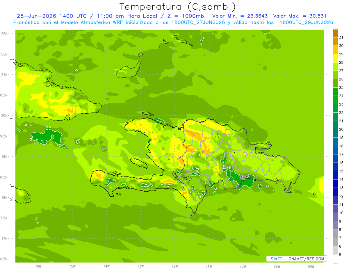This screenshot has height=270, width=349.
Task: Click the legend value label '14'
Action: (x=341, y=180)
